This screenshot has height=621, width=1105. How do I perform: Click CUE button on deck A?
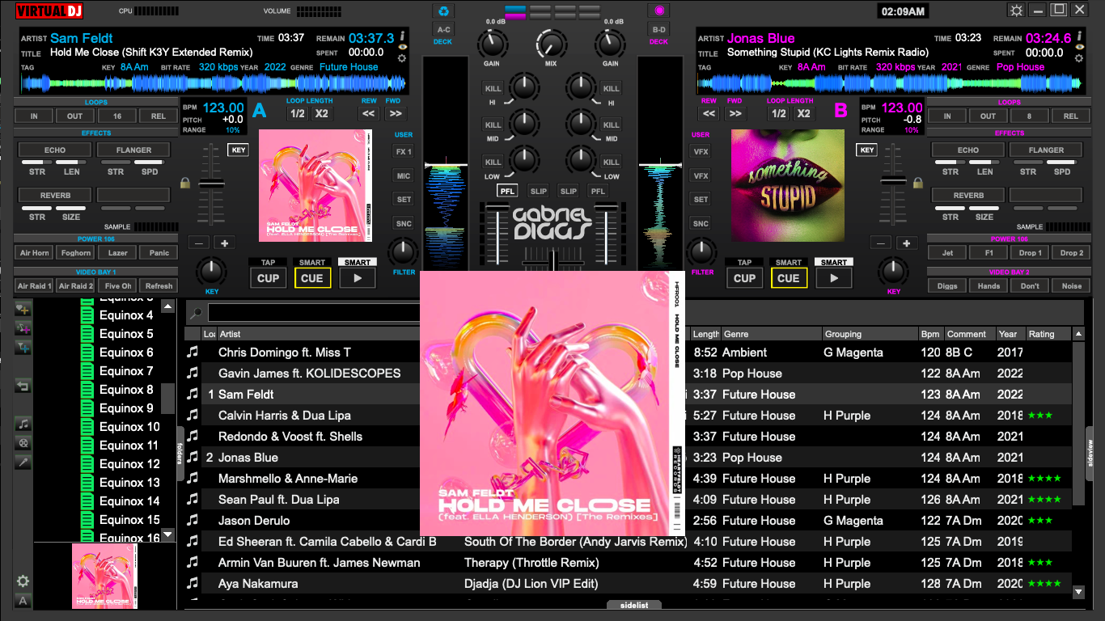point(311,277)
